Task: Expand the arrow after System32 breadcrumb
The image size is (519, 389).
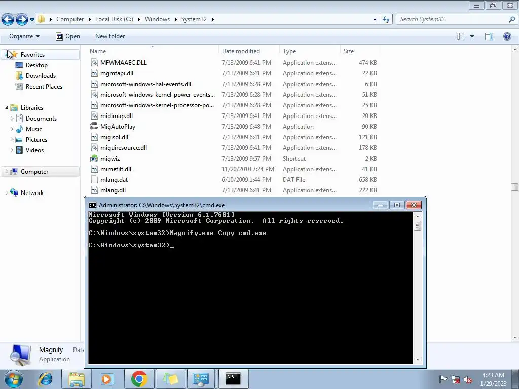Action: tap(212, 19)
